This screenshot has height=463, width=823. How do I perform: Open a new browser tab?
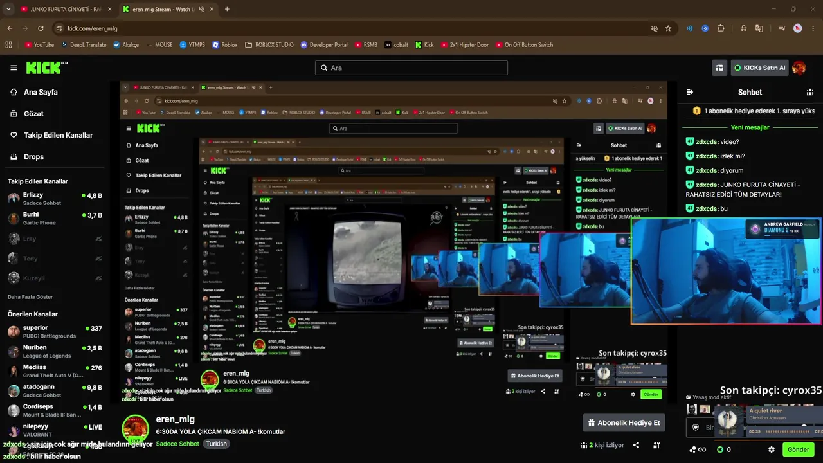pos(227,9)
